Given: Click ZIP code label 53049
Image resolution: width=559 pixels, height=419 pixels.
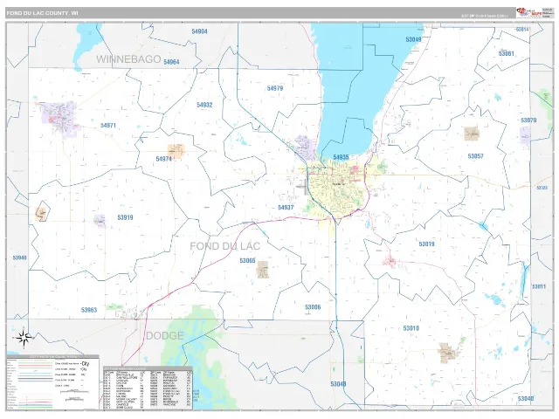Looking at the screenshot, I should 413,39.
